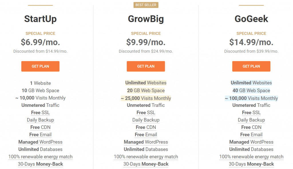Viewport: 293px width, 169px height.
Task: Click 25,000 Visits Monthly under GrowBig
Action: click(x=146, y=98)
